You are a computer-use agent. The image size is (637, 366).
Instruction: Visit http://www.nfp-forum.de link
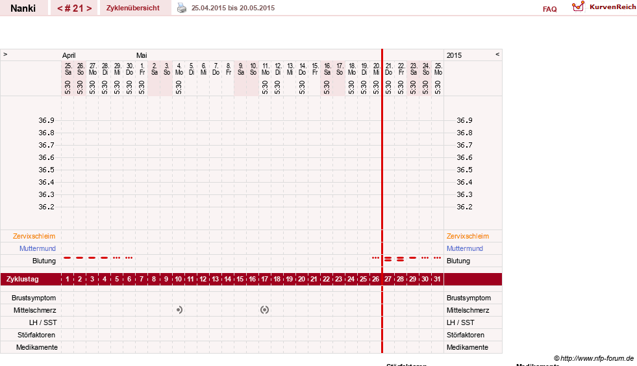pyautogui.click(x=597, y=358)
